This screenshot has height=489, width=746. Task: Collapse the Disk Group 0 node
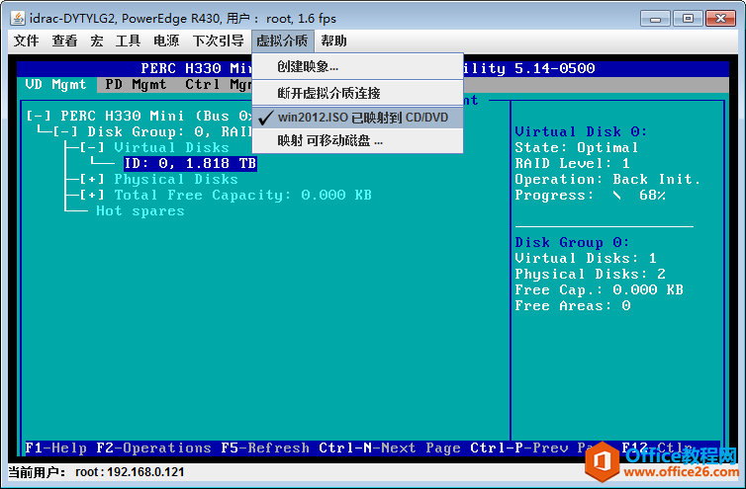pyautogui.click(x=65, y=131)
